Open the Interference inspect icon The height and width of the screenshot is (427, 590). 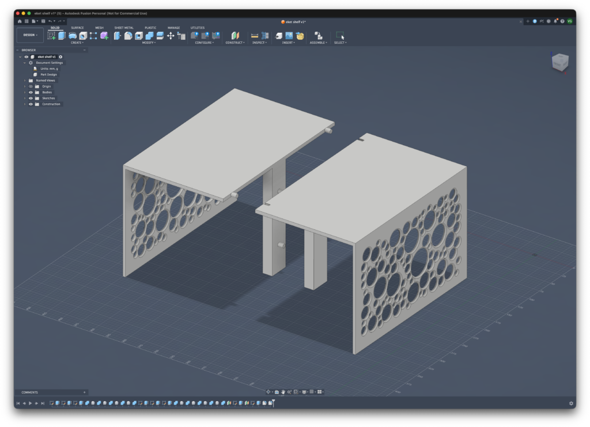click(x=265, y=36)
